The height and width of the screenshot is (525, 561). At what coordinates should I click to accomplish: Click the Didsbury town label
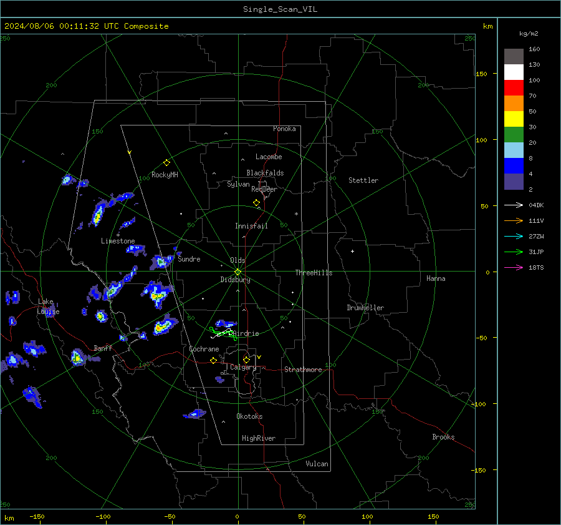pos(235,280)
